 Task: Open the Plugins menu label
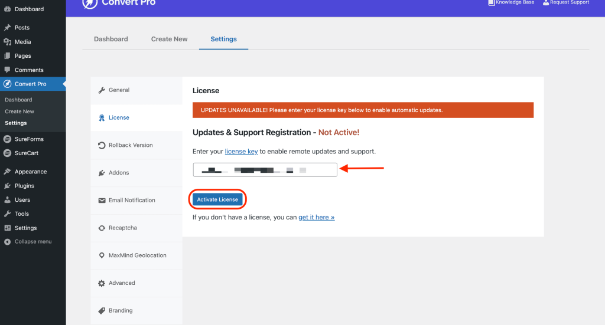[24, 186]
